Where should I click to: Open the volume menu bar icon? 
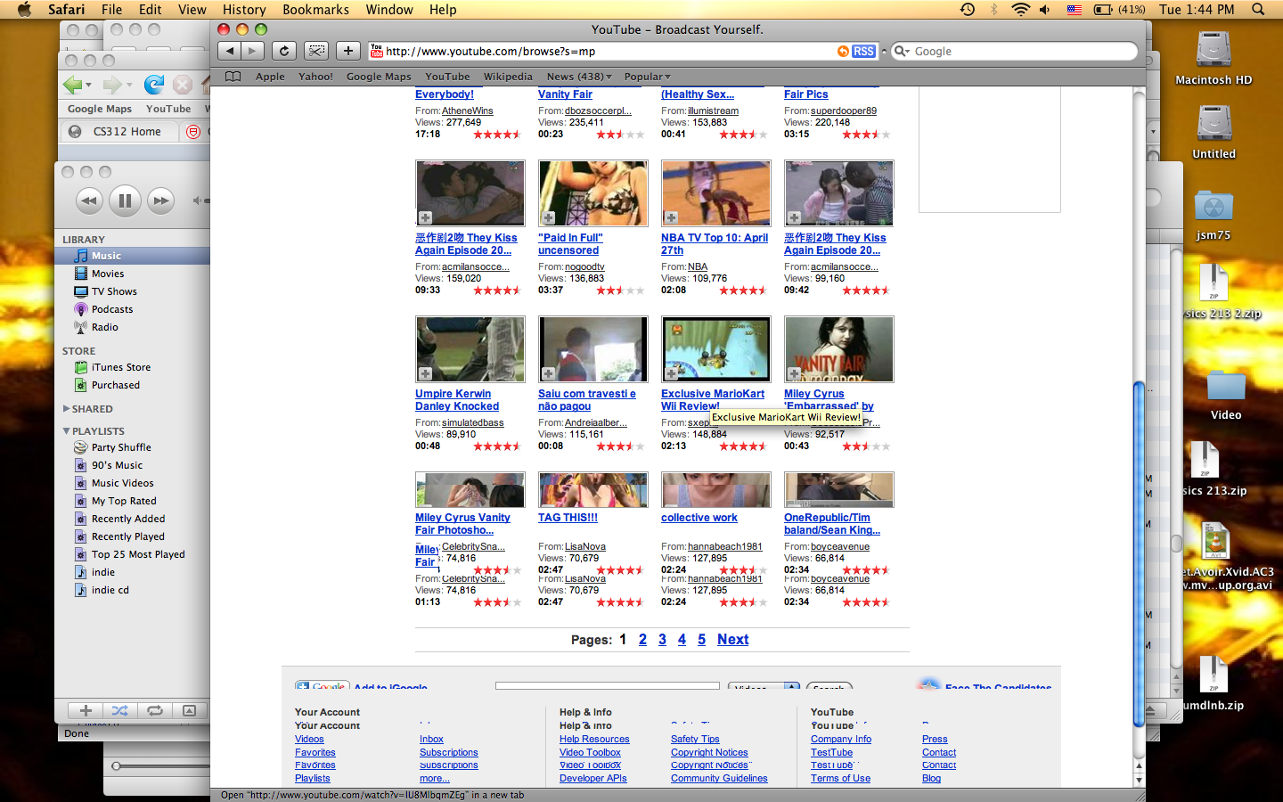[1045, 10]
